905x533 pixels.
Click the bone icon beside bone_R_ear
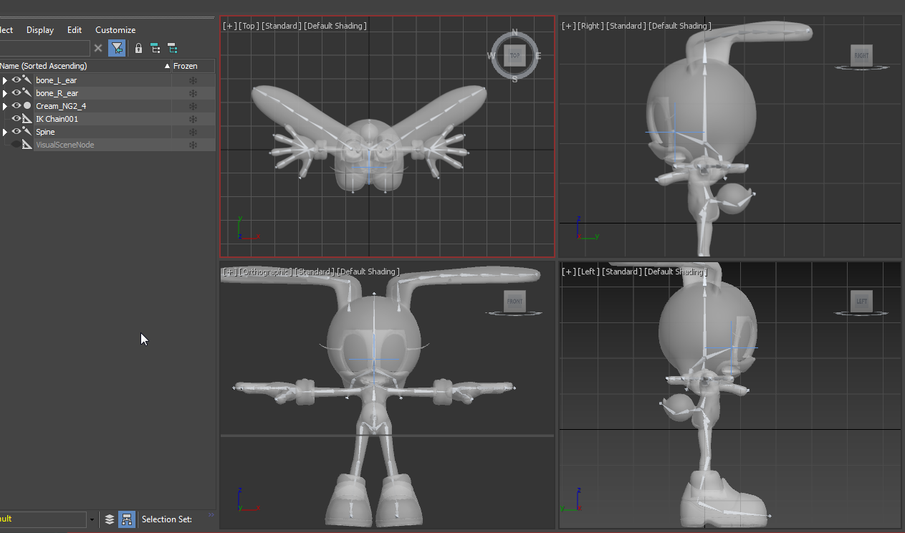coord(27,93)
